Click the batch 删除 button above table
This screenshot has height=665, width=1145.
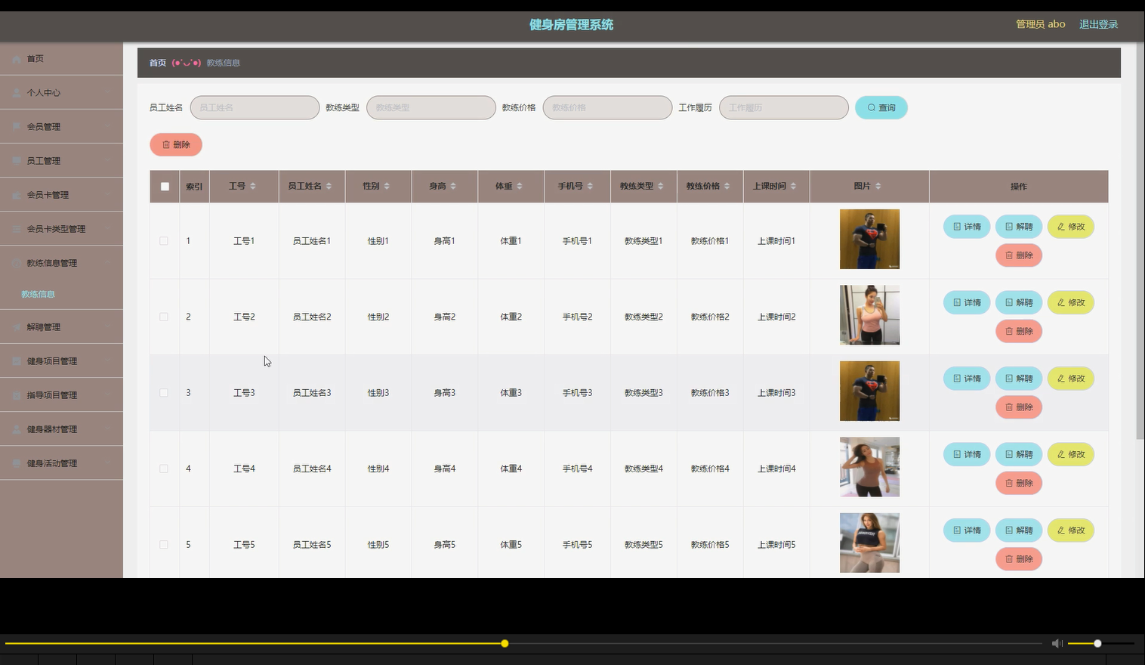point(176,144)
